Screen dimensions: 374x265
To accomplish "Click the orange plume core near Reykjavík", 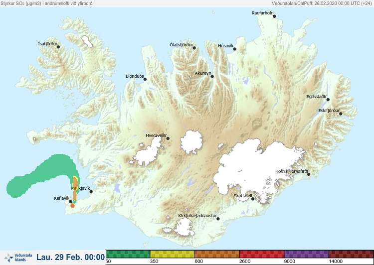I will point(75,189).
